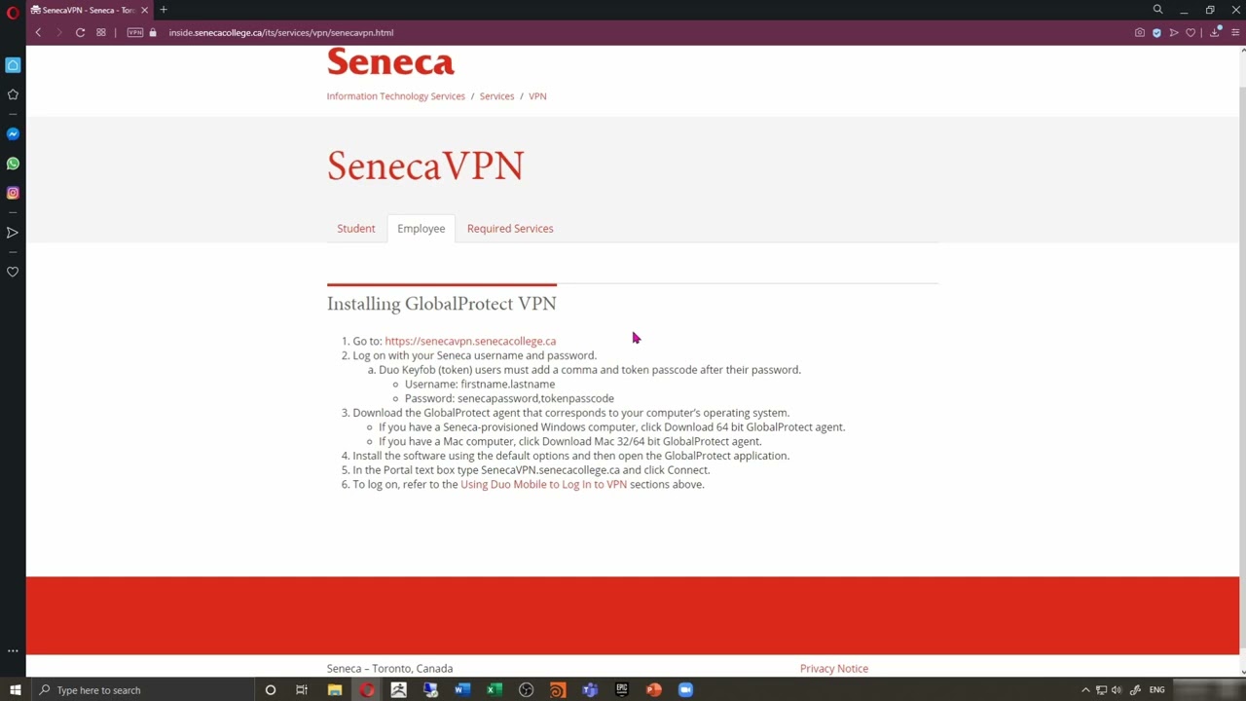Focus the Windows taskbar search box
The height and width of the screenshot is (701, 1246).
point(141,690)
